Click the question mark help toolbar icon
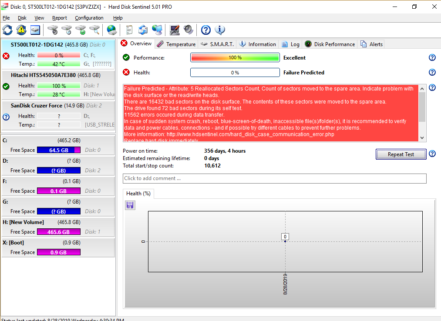The image size is (441, 321). tap(206, 30)
